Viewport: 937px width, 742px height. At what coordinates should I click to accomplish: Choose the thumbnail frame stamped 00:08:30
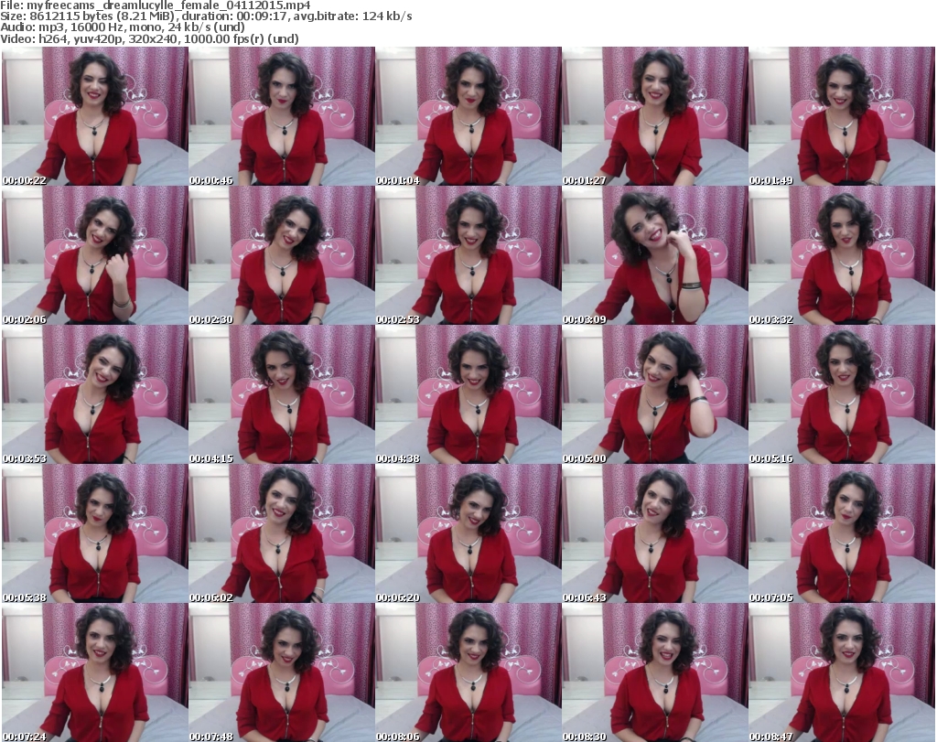[x=655, y=672]
